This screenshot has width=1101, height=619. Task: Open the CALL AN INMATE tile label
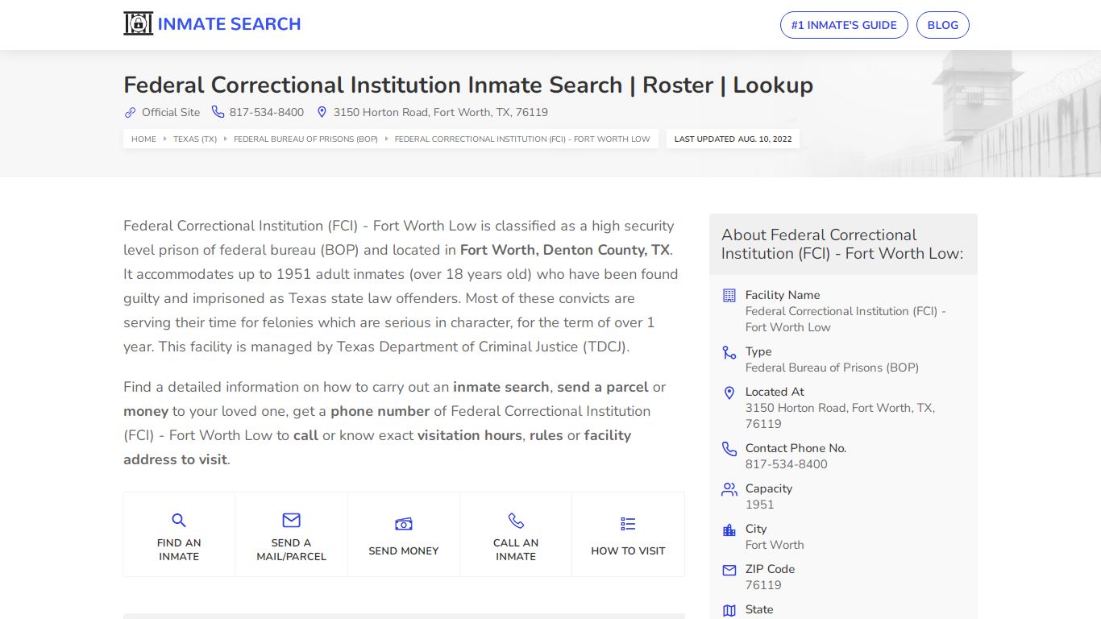pos(516,550)
